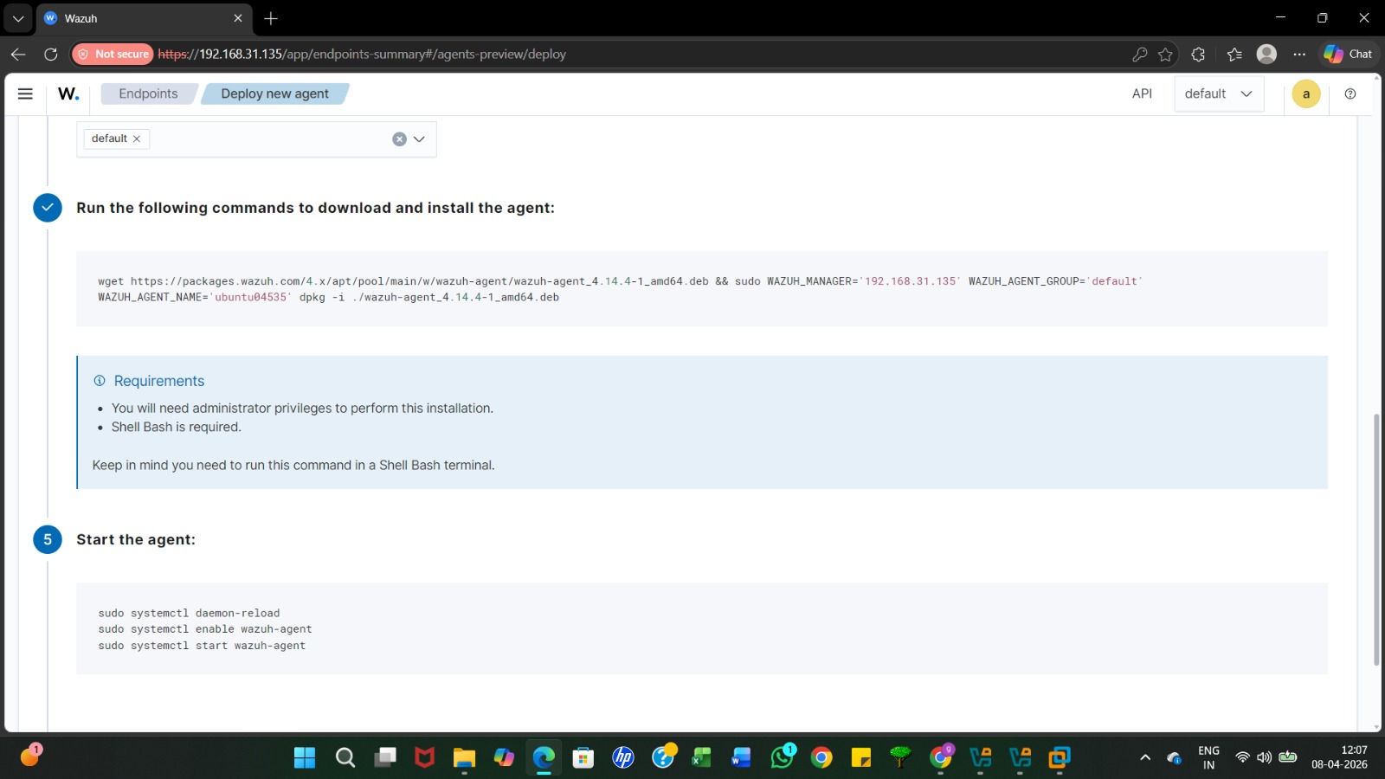This screenshot has width=1385, height=779.
Task: Click the browser address bar URL
Action: click(362, 54)
